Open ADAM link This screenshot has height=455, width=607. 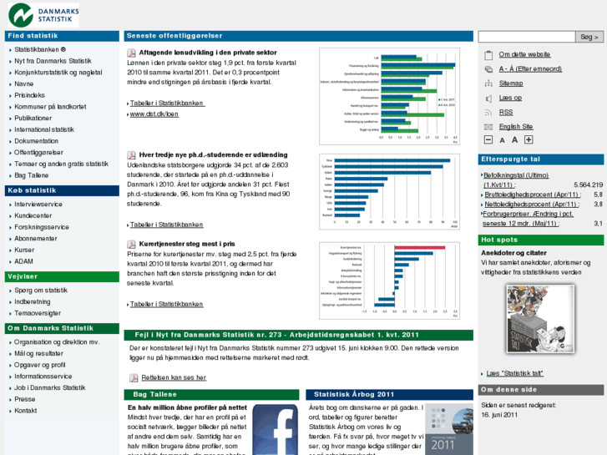point(23,261)
